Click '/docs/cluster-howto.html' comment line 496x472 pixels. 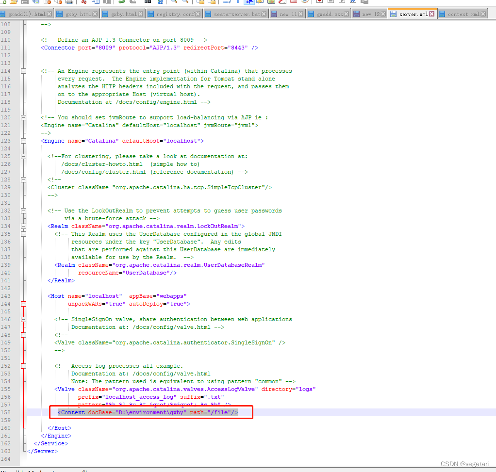pos(131,164)
